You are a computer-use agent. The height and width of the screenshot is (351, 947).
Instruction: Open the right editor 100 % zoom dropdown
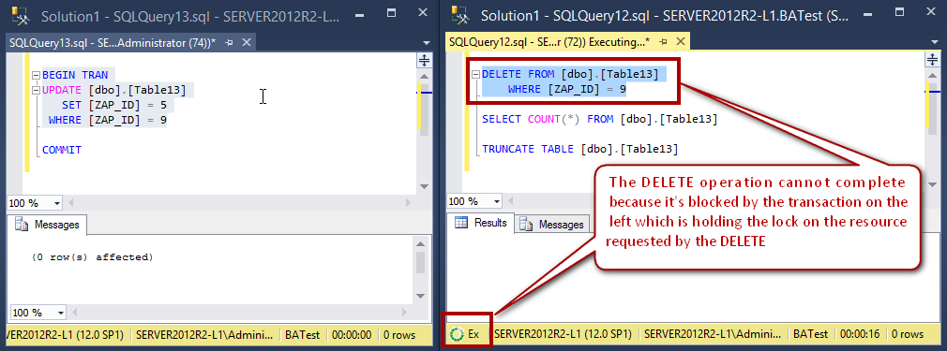click(497, 201)
